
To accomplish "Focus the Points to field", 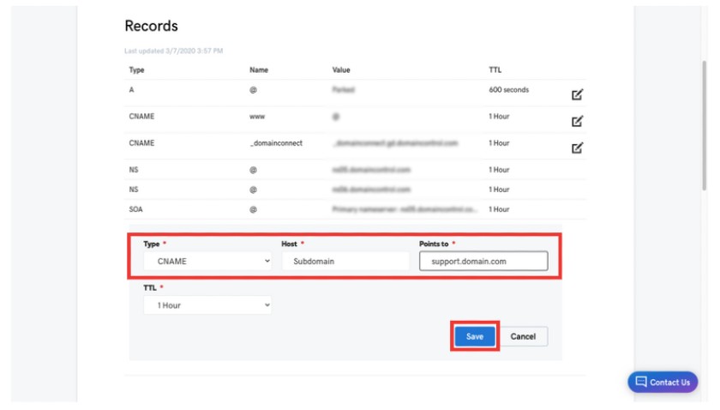I will pos(483,261).
